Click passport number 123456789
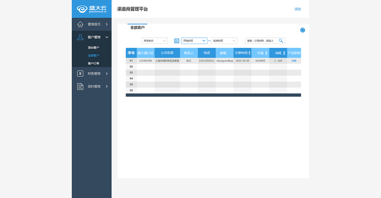This screenshot has height=198, width=381. point(146,61)
